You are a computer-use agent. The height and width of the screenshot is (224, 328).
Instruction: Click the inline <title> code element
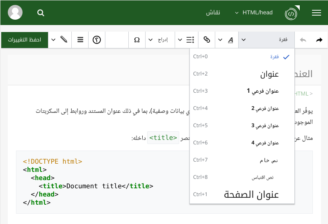click(163, 138)
